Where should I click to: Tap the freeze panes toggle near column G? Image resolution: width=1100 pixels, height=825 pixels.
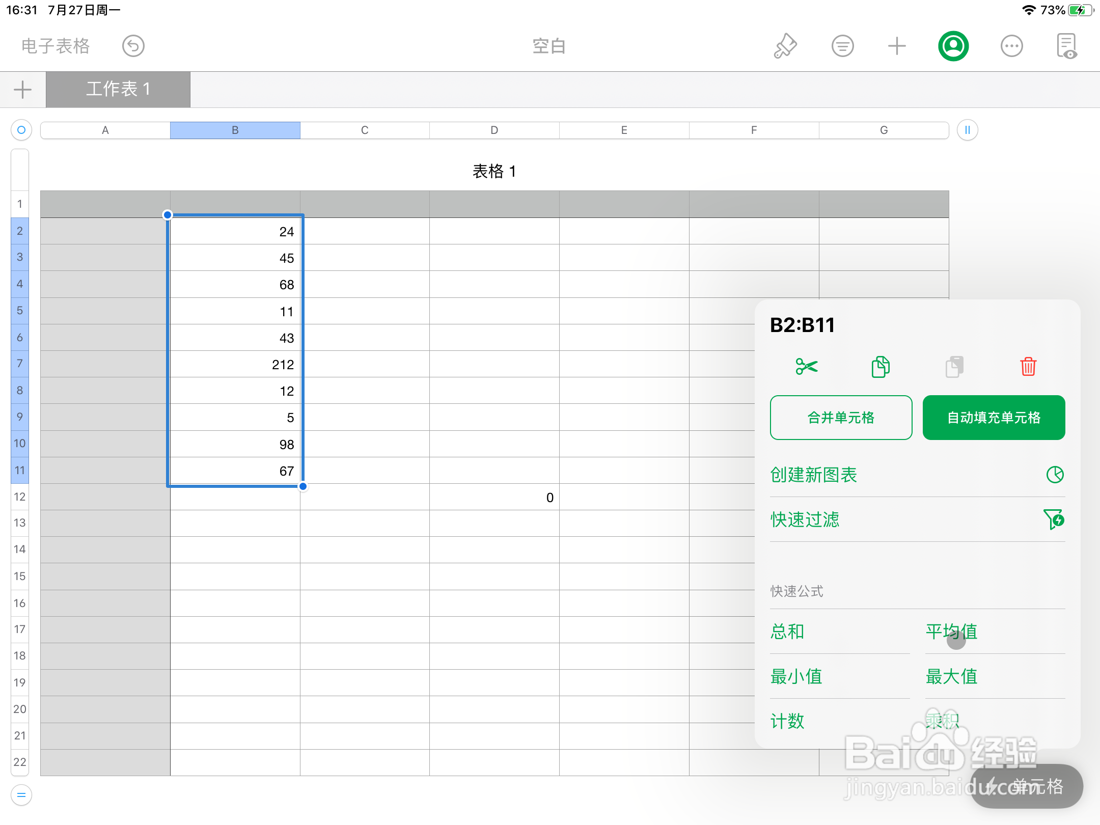966,130
